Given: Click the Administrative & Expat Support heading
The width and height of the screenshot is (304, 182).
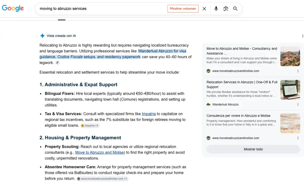Looking at the screenshot, I should coord(78,85).
